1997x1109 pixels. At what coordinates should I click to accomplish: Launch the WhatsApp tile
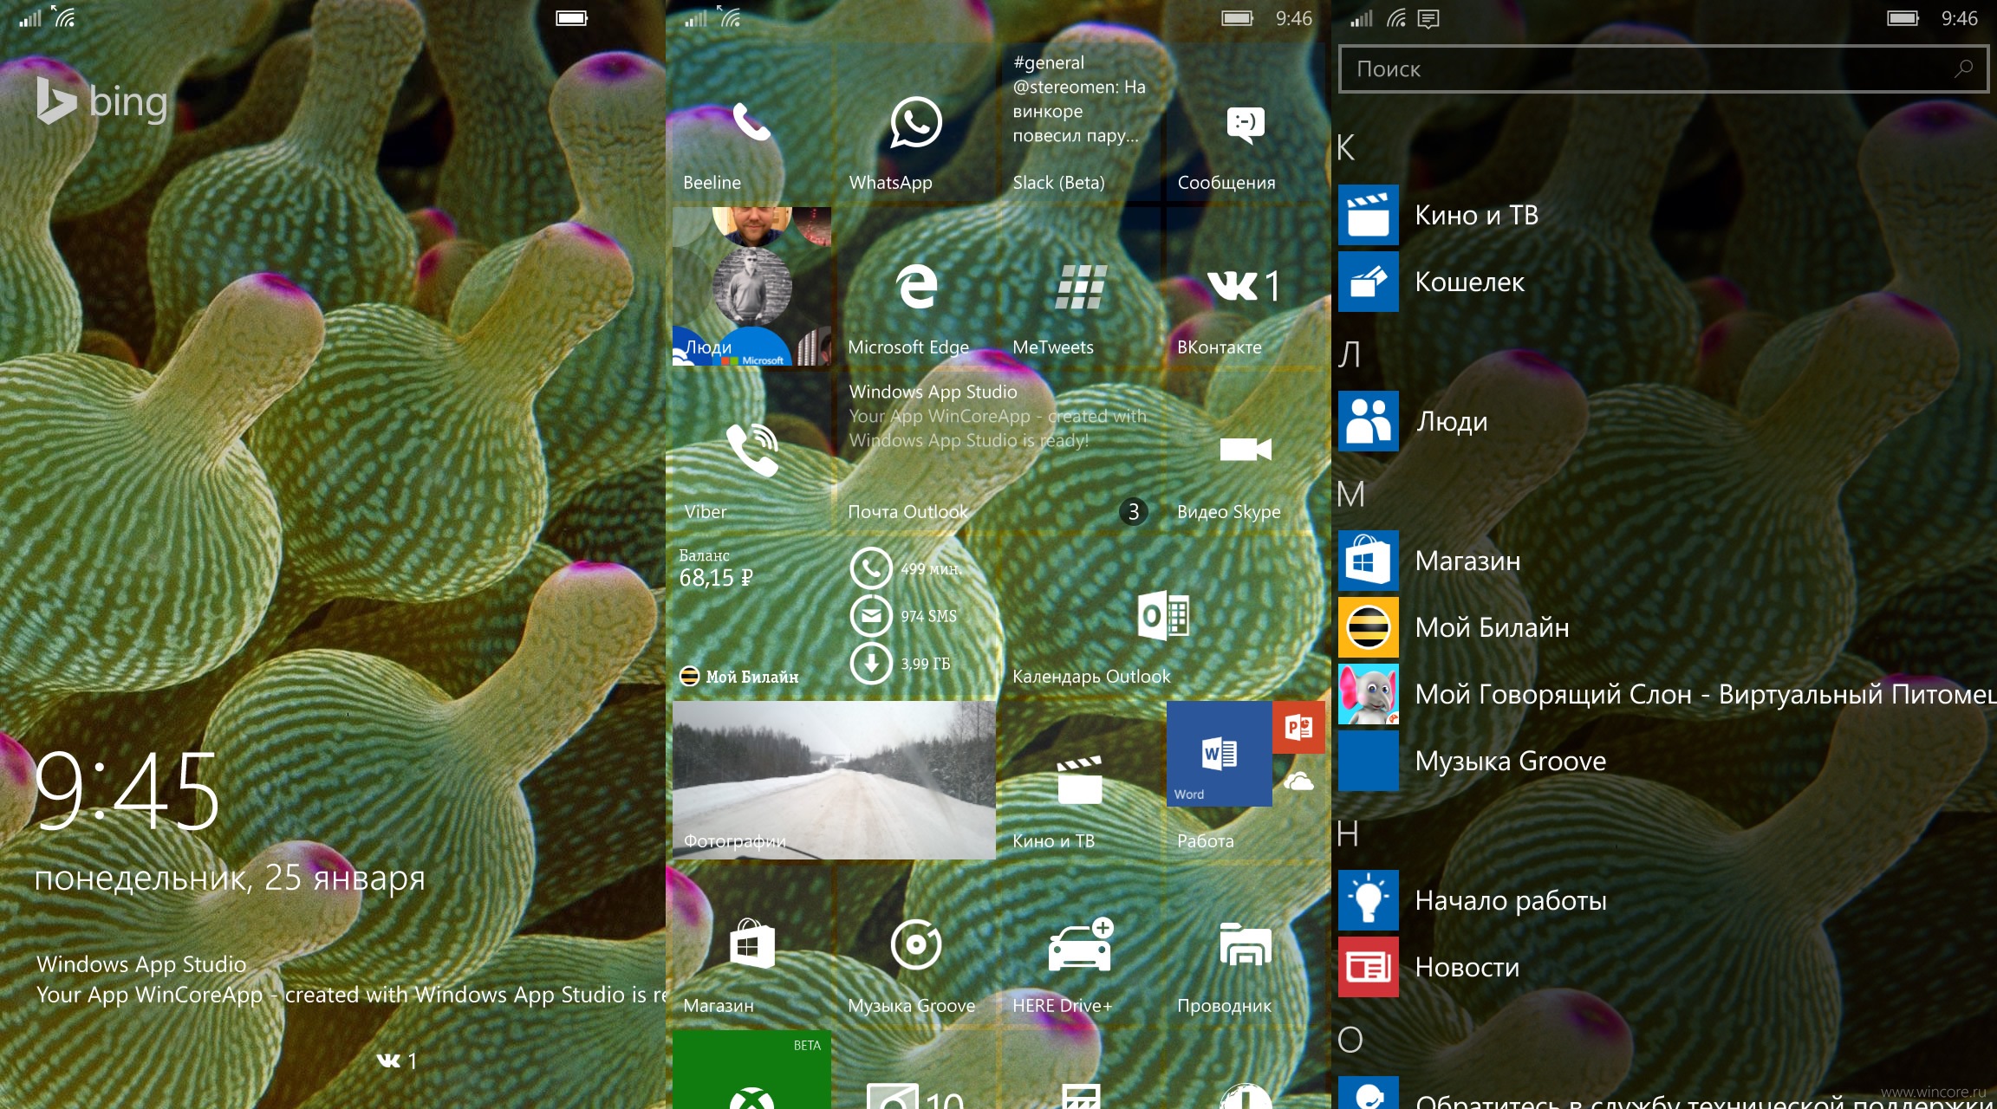tap(916, 122)
